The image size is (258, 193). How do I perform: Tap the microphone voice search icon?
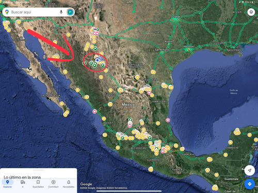pos(61,12)
